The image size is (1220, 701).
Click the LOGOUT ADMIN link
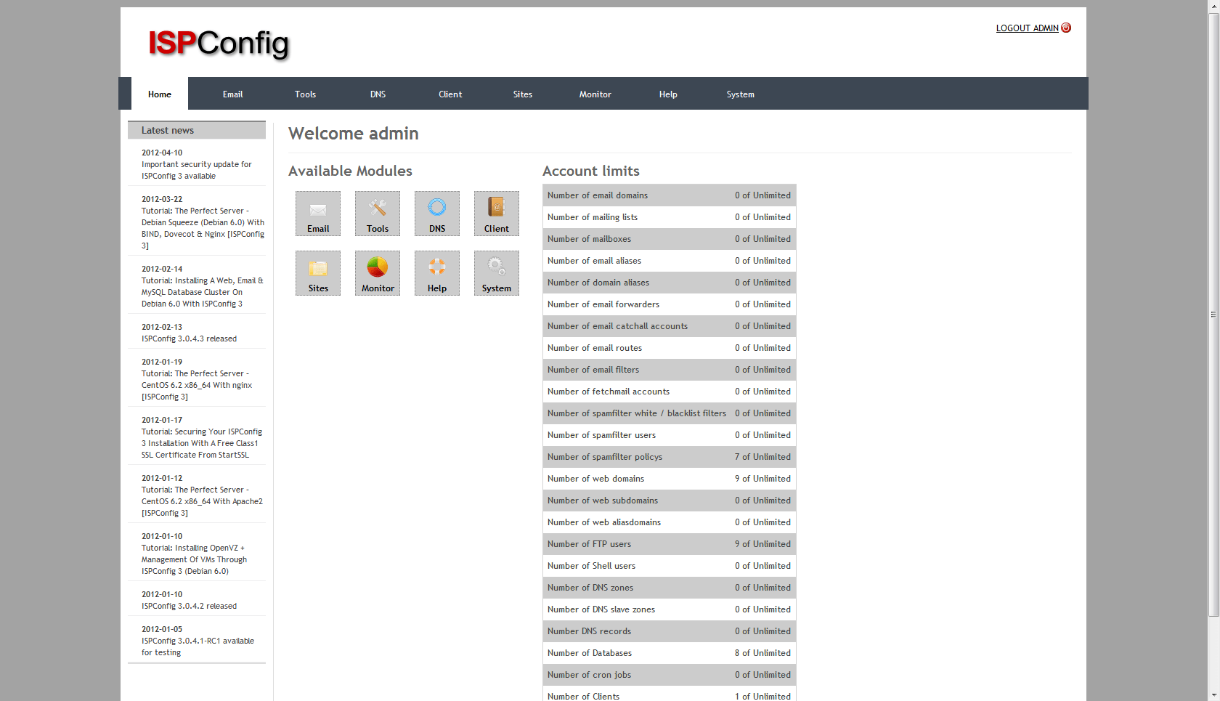click(x=1027, y=28)
